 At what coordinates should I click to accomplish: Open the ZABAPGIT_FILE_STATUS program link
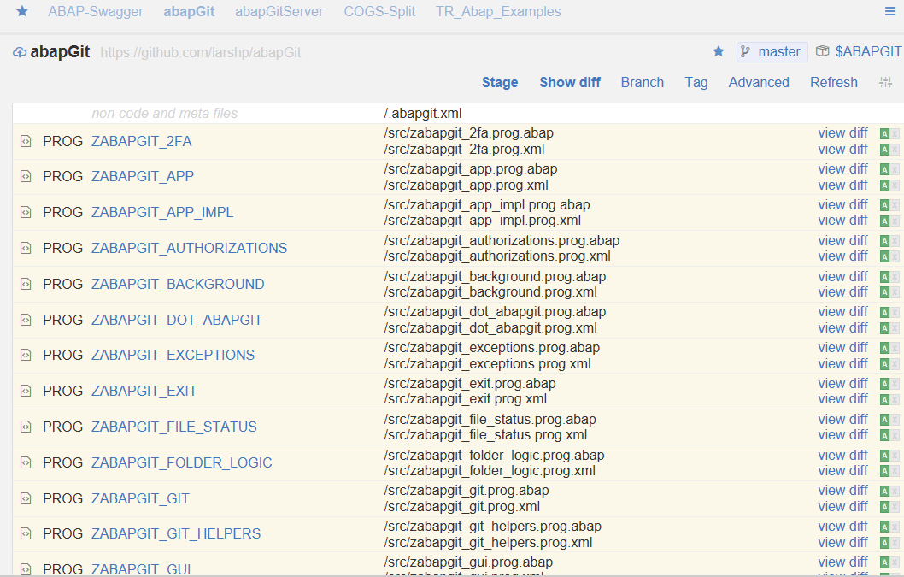174,427
